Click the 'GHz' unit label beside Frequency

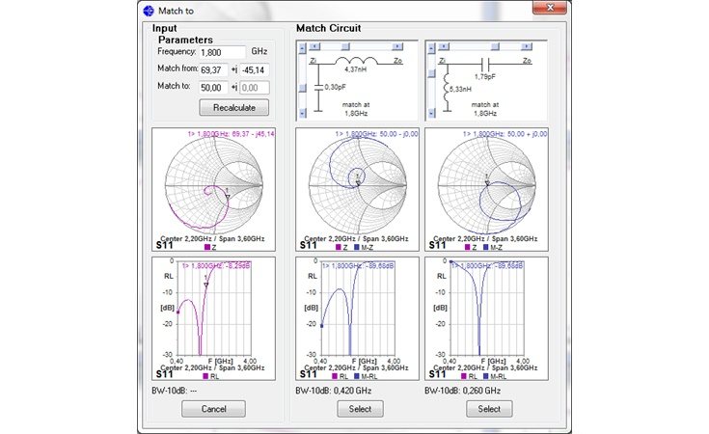[x=259, y=51]
